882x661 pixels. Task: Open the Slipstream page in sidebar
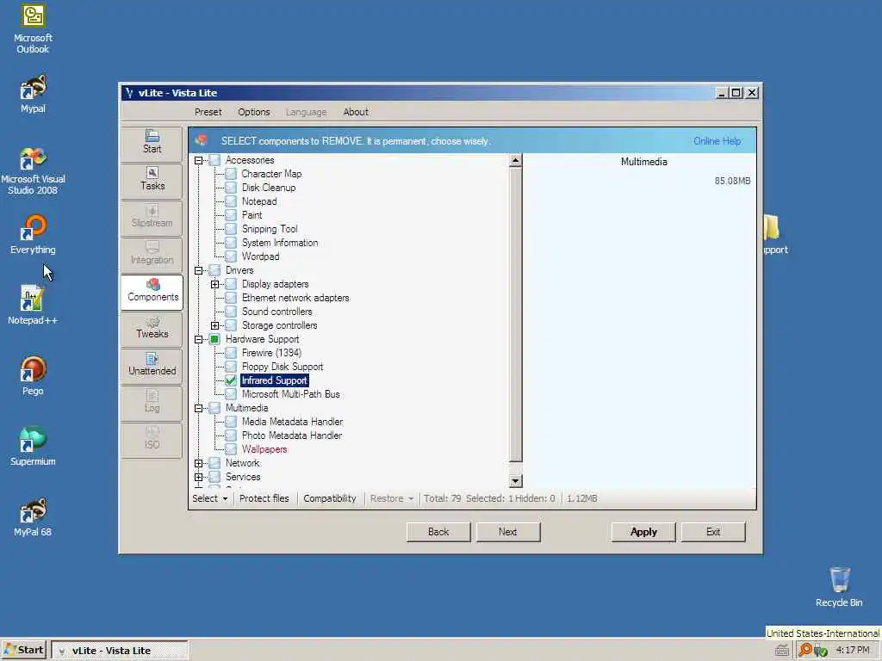pos(152,217)
